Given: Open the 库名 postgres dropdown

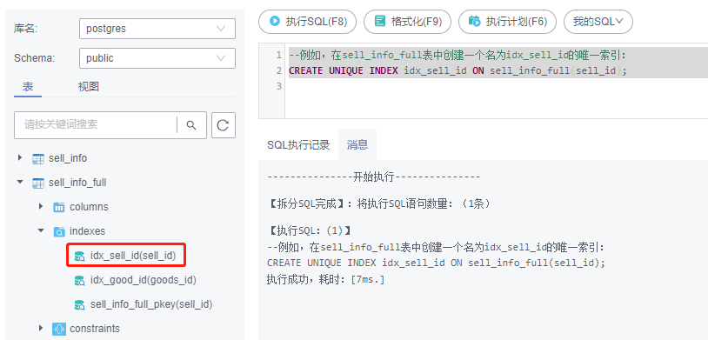Looking at the screenshot, I should click(x=157, y=29).
